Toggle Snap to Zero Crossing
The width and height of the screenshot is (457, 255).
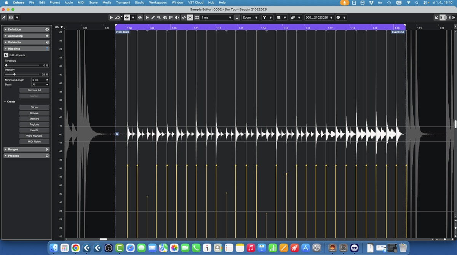(x=184, y=18)
